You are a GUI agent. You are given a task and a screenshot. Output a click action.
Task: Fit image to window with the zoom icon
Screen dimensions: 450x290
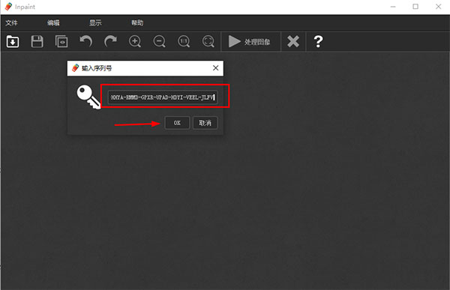pos(208,42)
